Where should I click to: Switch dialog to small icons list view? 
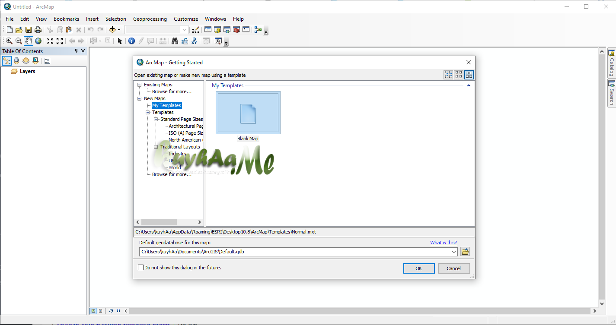448,75
